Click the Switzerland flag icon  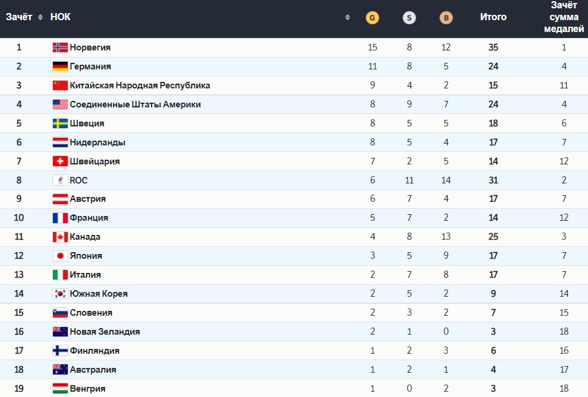pyautogui.click(x=60, y=161)
